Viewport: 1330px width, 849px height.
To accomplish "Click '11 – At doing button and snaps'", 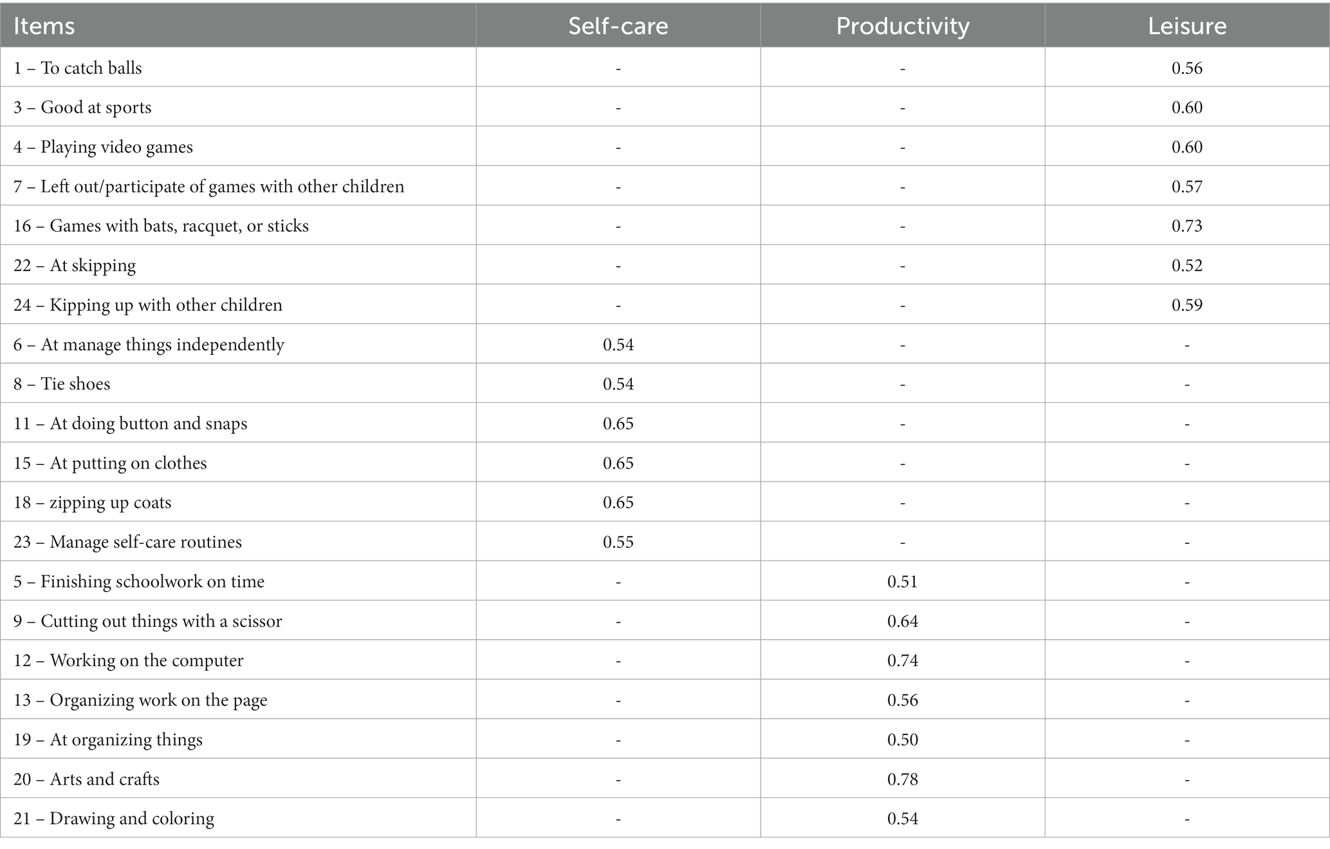I will (130, 424).
